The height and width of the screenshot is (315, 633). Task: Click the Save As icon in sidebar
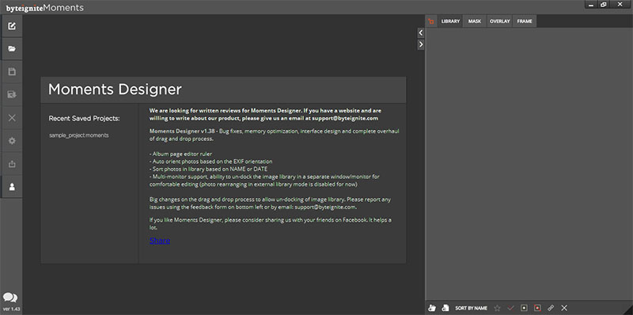pyautogui.click(x=12, y=95)
